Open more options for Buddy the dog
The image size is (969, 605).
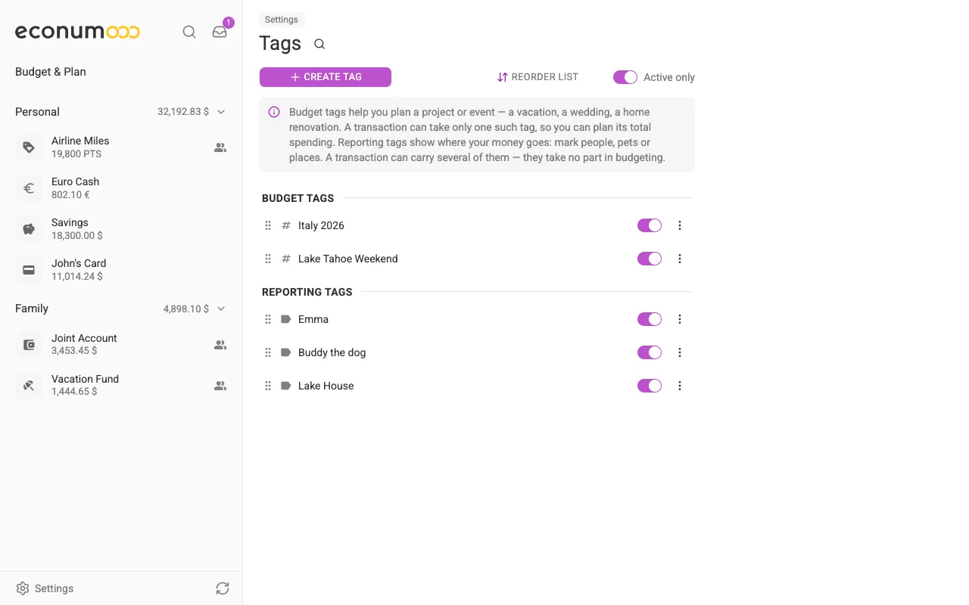680,352
